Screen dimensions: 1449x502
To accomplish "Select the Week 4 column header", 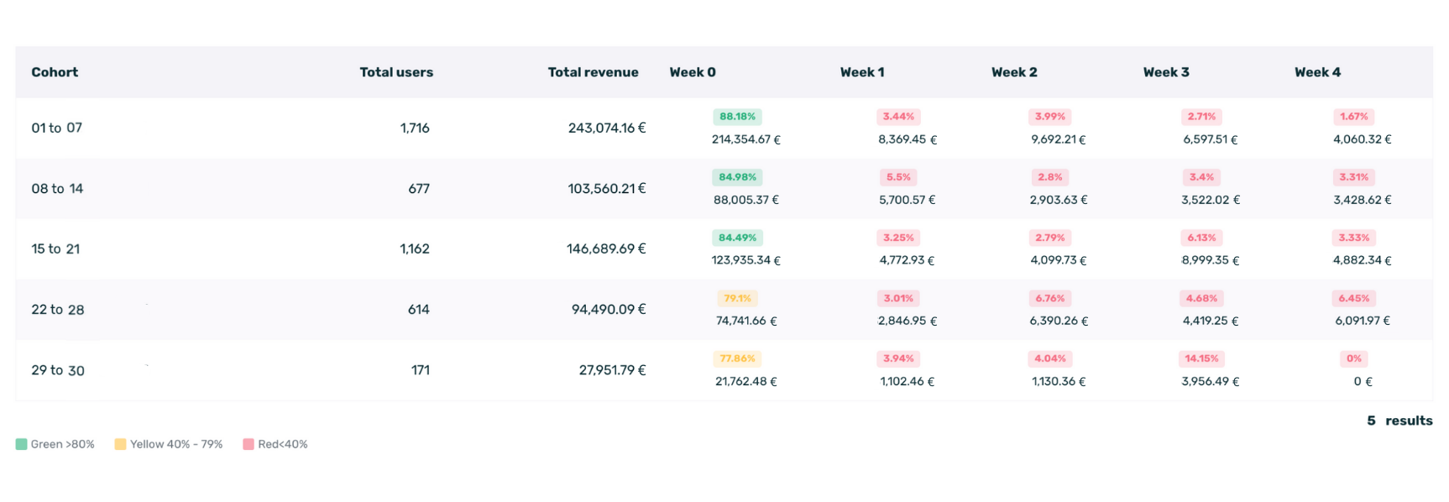I will click(x=1317, y=72).
